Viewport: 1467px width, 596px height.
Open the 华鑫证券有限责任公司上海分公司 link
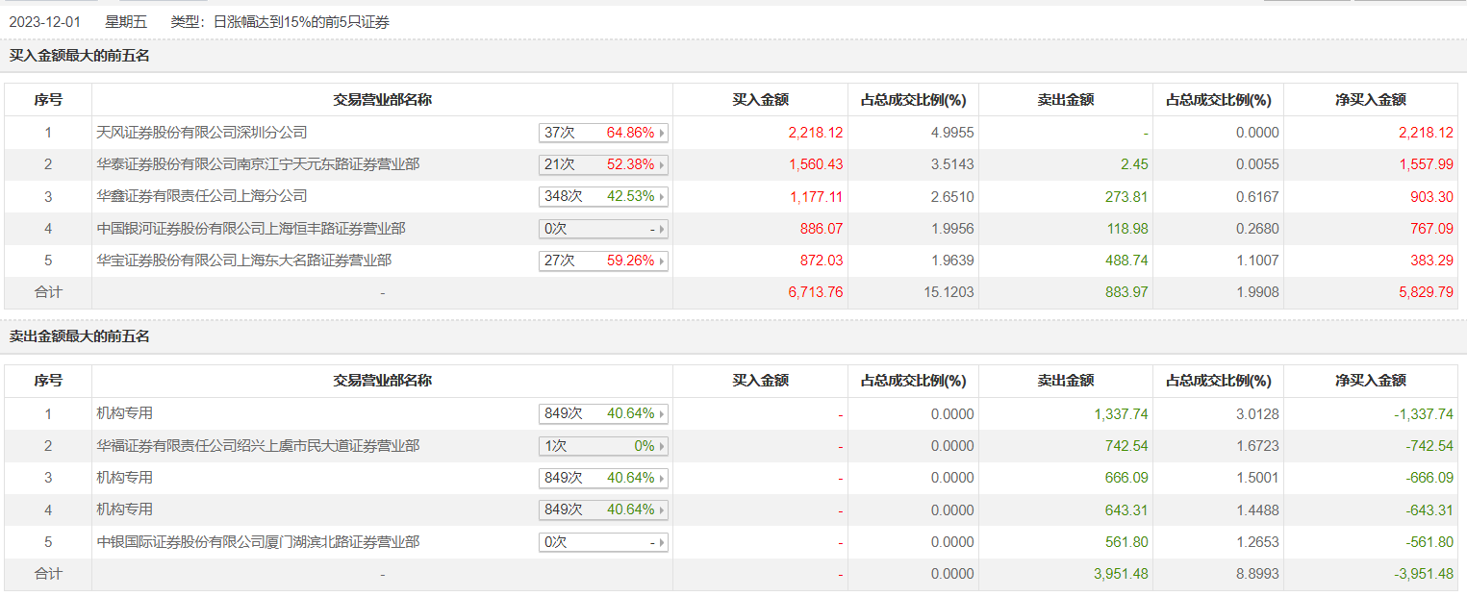coord(202,196)
